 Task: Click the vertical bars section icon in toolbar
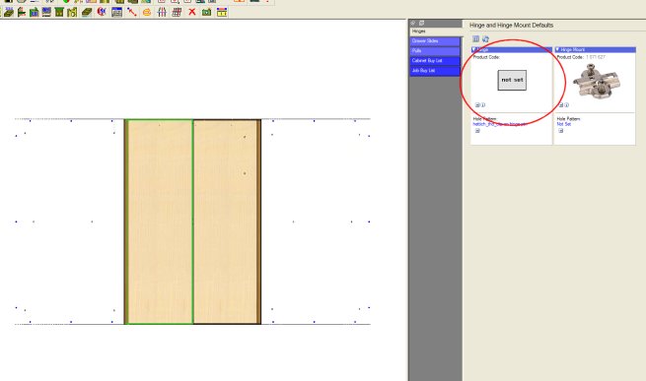coord(162,12)
